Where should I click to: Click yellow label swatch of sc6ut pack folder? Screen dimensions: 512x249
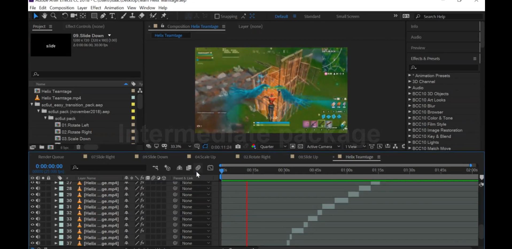[133, 118]
